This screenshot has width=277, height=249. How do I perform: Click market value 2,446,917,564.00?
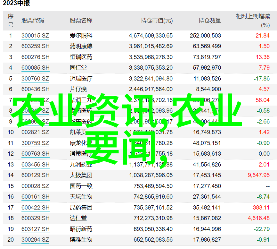[151, 89]
